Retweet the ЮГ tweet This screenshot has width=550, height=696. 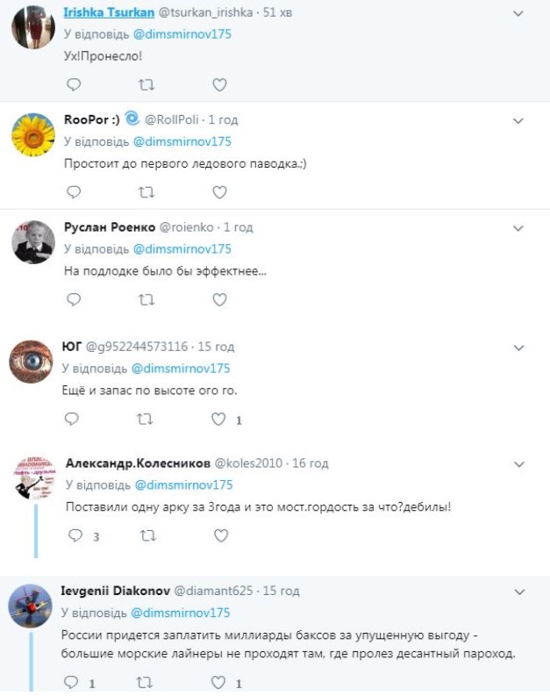click(x=146, y=420)
